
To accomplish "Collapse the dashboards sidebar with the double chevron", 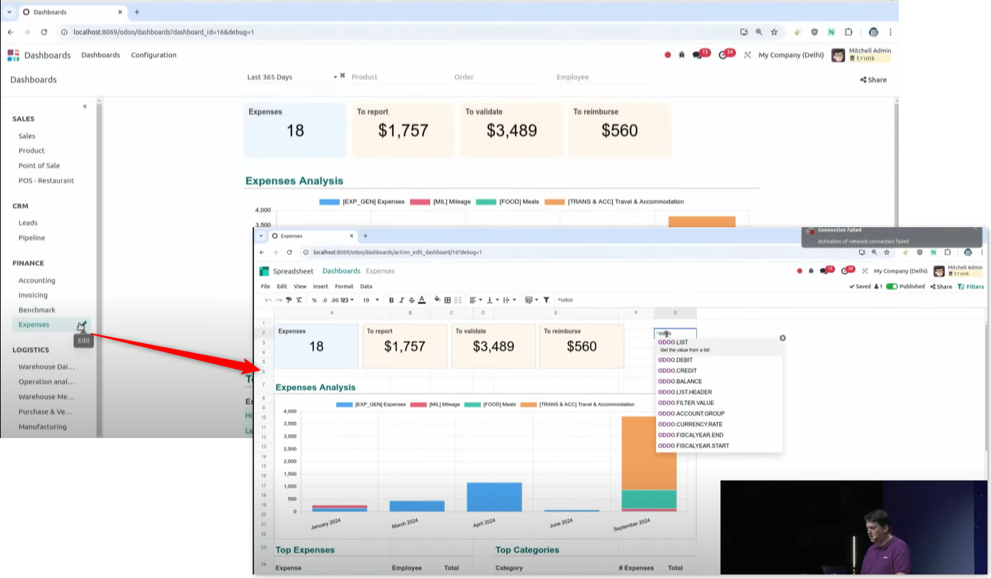I will 85,107.
